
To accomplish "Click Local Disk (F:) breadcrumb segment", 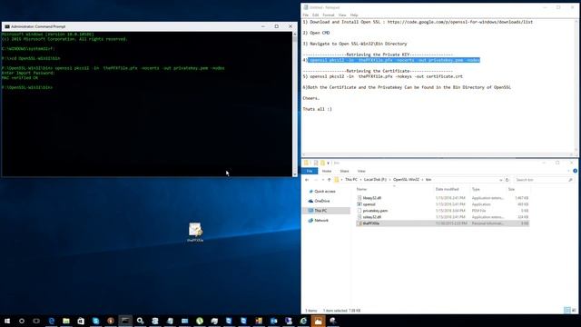I will tap(375, 180).
